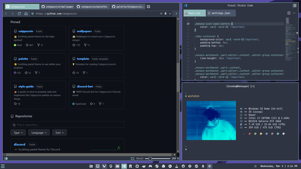The height and width of the screenshot is (169, 301).
Task: Bookmark the current page
Action: click(165, 14)
